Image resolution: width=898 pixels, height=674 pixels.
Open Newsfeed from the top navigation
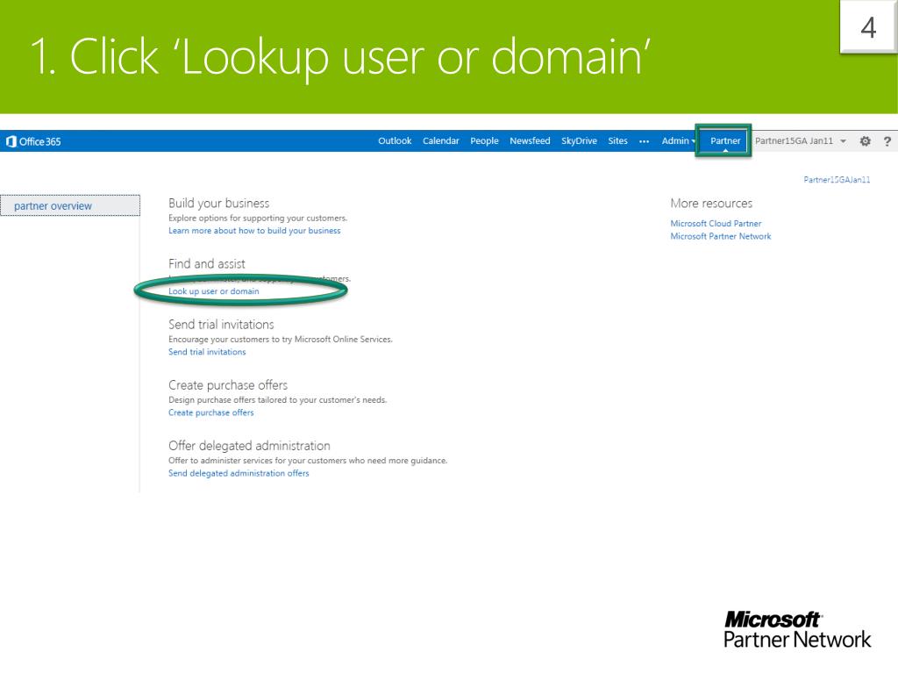(x=530, y=141)
